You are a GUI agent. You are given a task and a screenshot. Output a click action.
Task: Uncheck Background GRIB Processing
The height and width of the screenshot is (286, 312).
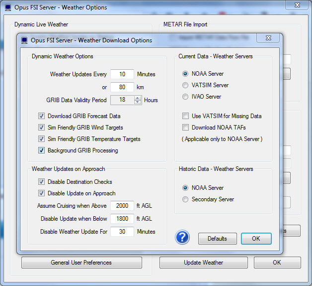coord(41,150)
